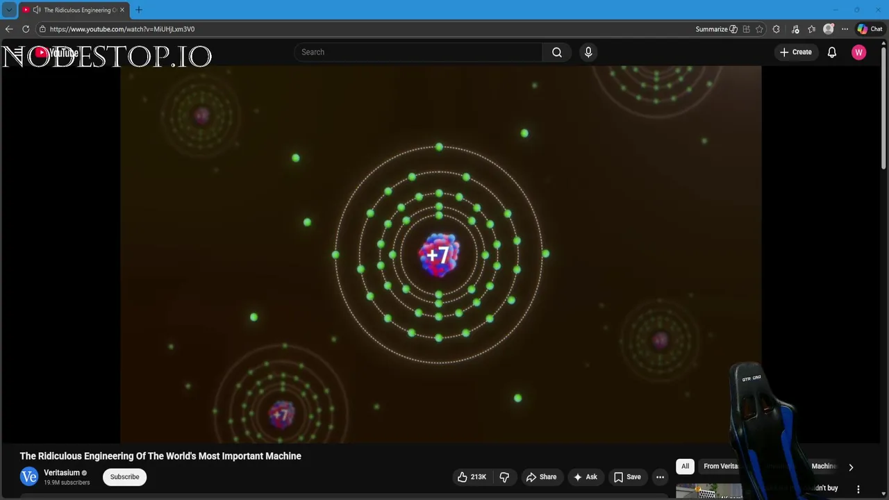This screenshot has height=500, width=889.
Task: Subscribe to Veritasium
Action: click(x=125, y=477)
